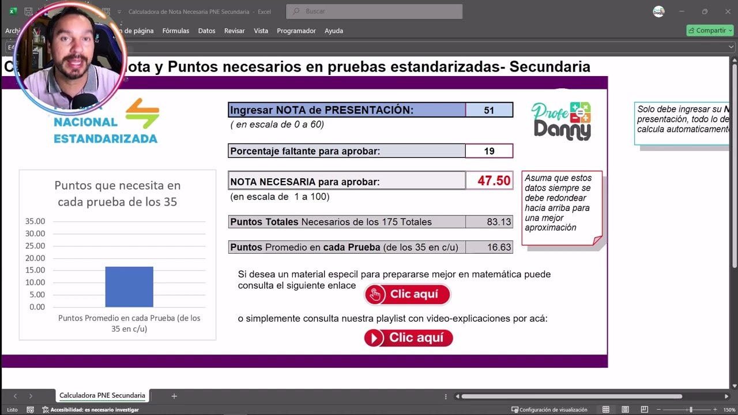Select the average points cell 16.63
The width and height of the screenshot is (738, 415).
489,247
